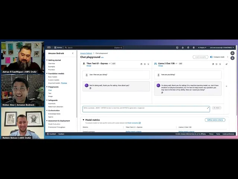Click the Load examples button
Image resolution: width=238 pixels, height=179 pixels.
[x=200, y=57]
